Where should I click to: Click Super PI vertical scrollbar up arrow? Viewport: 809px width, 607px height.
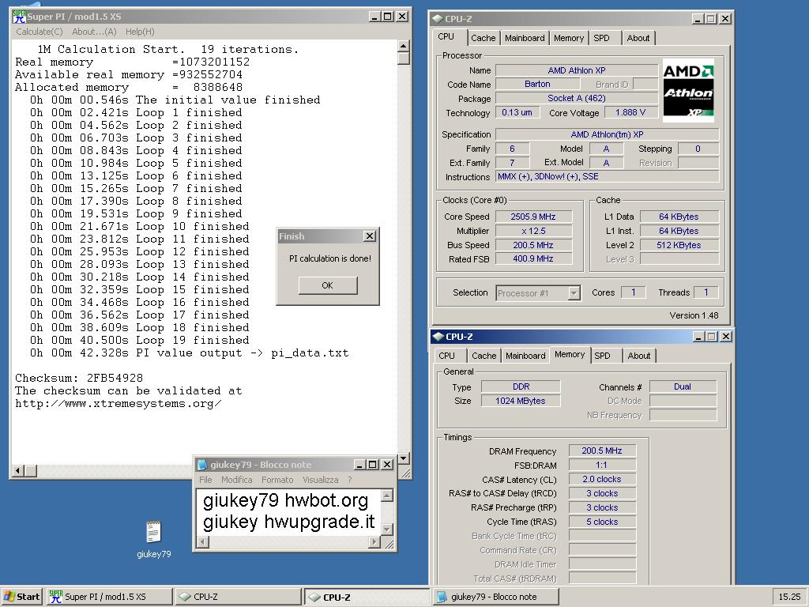tap(404, 46)
